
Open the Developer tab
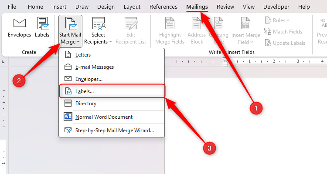(x=276, y=7)
